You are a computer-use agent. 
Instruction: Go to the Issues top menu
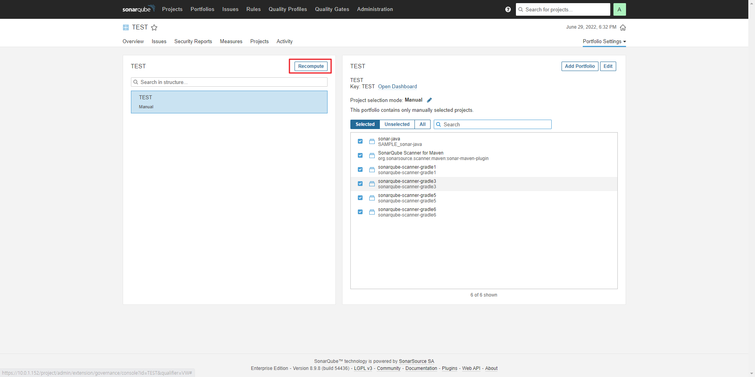[x=230, y=9]
